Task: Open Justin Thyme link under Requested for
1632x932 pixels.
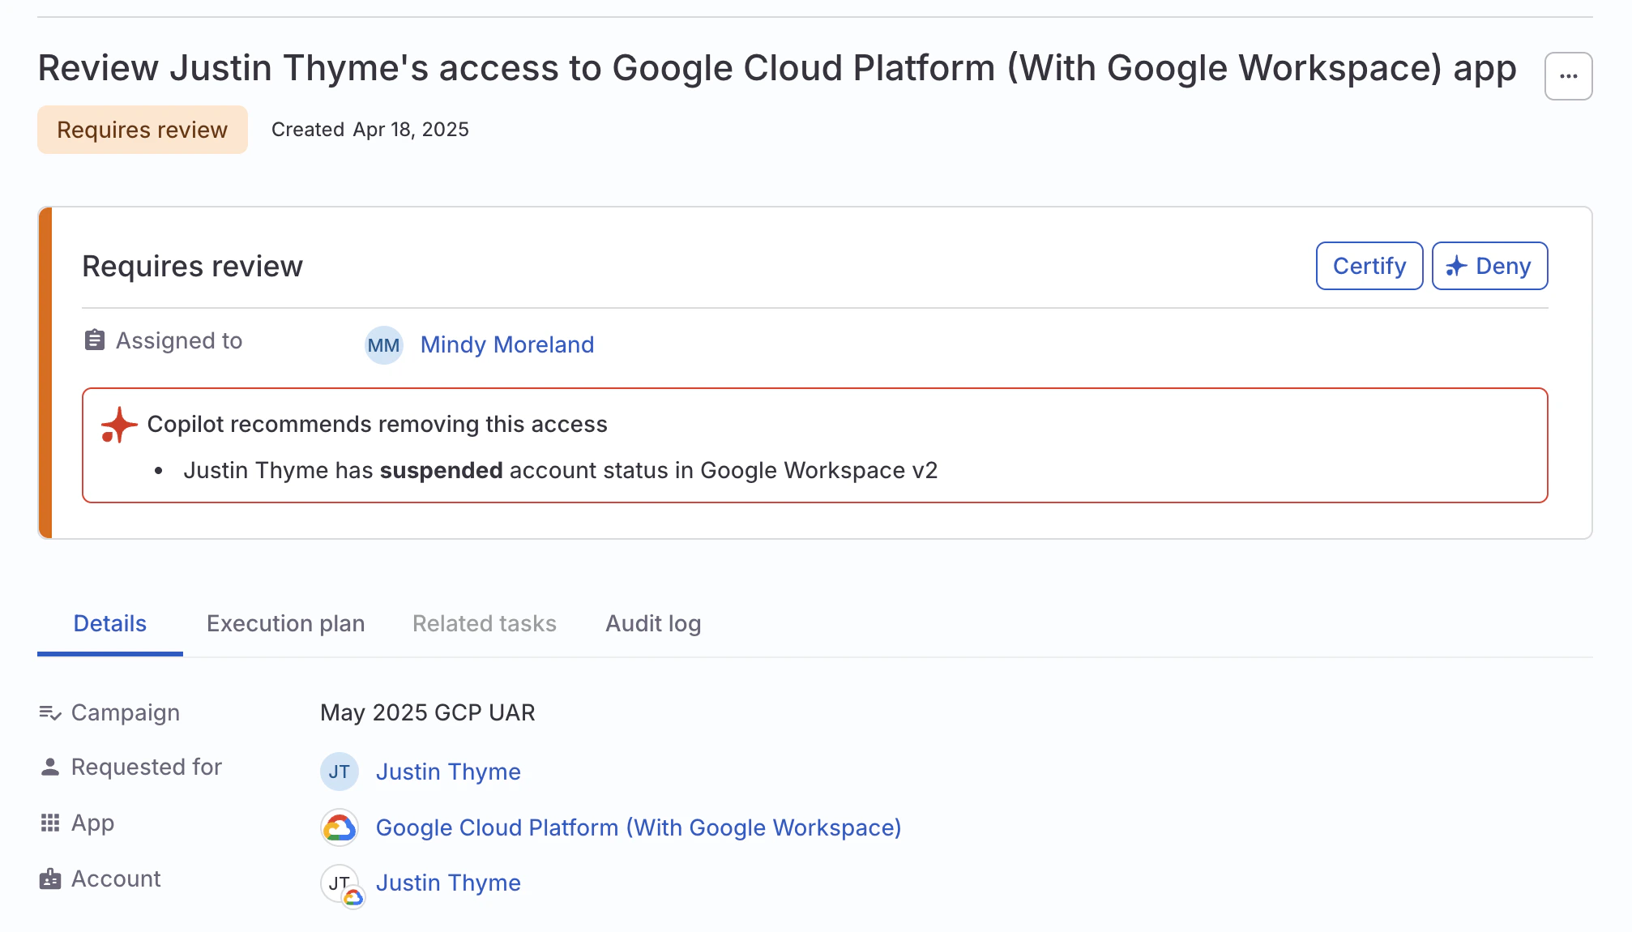Action: click(x=448, y=772)
